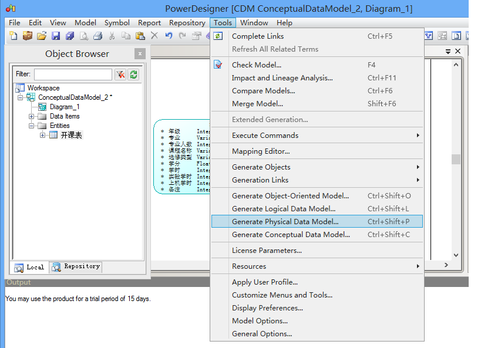Open General Options
Image resolution: width=481 pixels, height=348 pixels.
317,333
